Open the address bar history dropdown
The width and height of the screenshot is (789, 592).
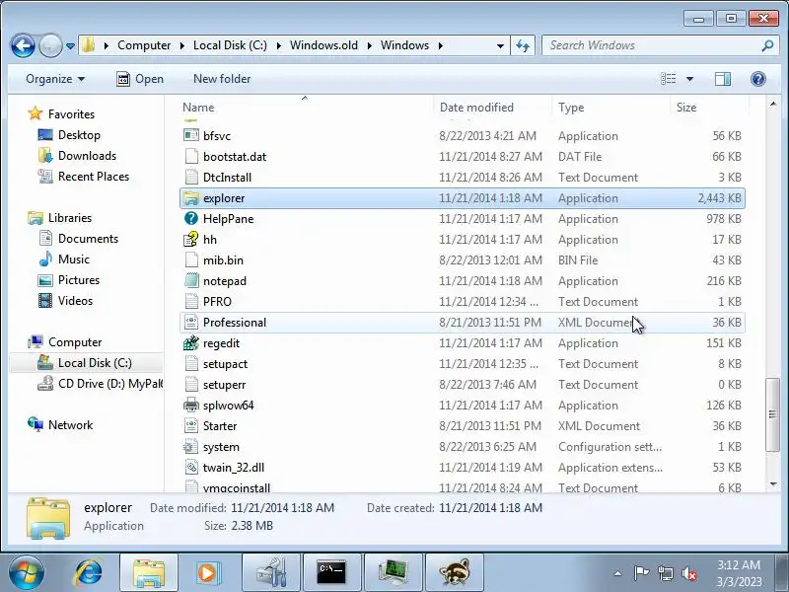(500, 45)
